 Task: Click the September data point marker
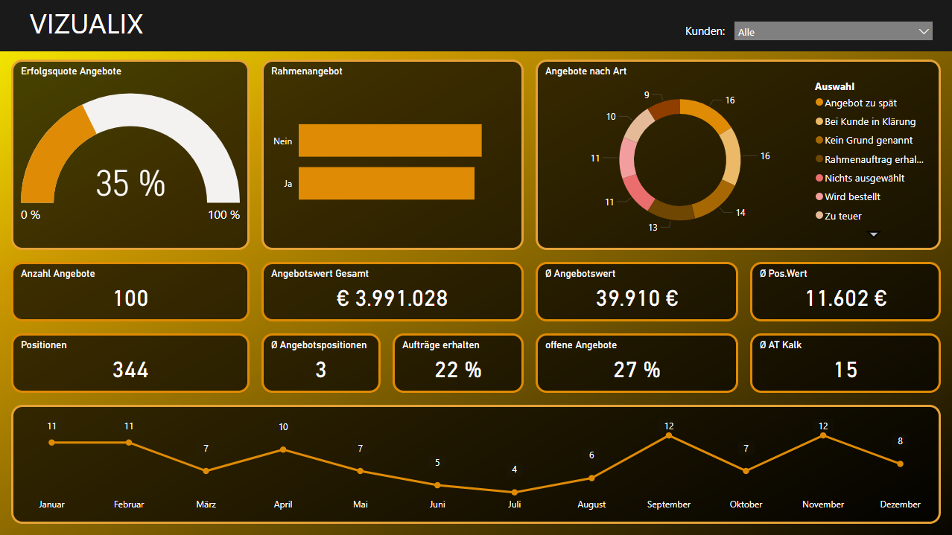pyautogui.click(x=668, y=435)
